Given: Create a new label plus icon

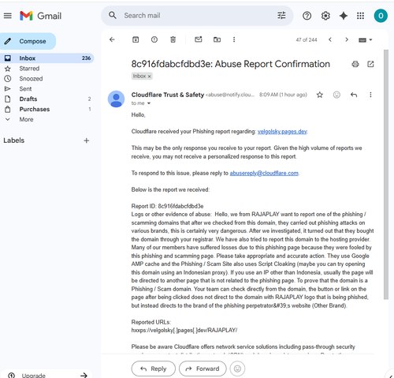Looking at the screenshot, I should (x=86, y=140).
